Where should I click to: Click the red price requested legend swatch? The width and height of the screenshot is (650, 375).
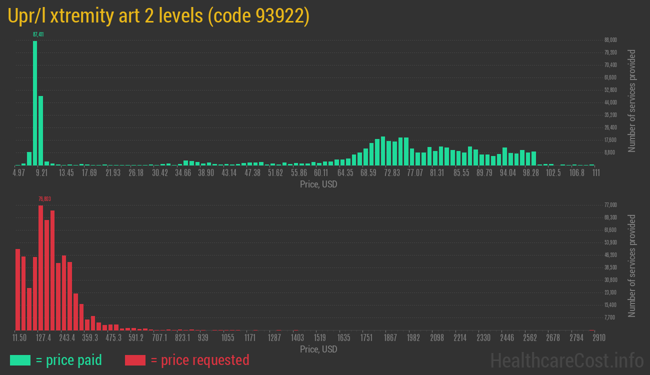[x=134, y=360]
